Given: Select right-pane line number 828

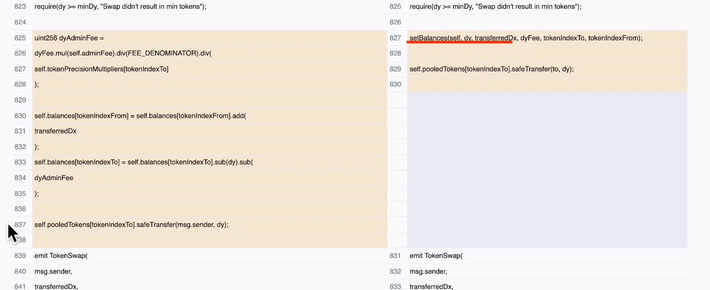Looking at the screenshot, I should coord(395,53).
